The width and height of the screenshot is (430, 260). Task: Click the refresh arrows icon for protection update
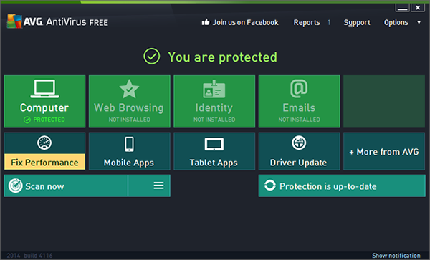270,186
